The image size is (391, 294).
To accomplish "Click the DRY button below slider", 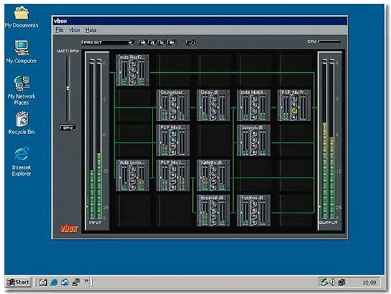I will point(68,128).
